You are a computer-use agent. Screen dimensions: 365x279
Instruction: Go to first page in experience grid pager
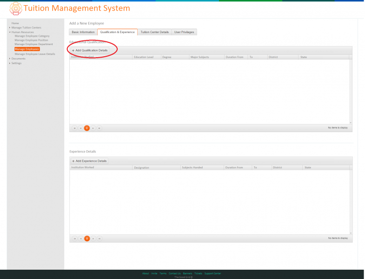click(75, 239)
